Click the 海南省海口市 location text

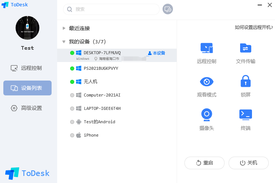(109, 59)
